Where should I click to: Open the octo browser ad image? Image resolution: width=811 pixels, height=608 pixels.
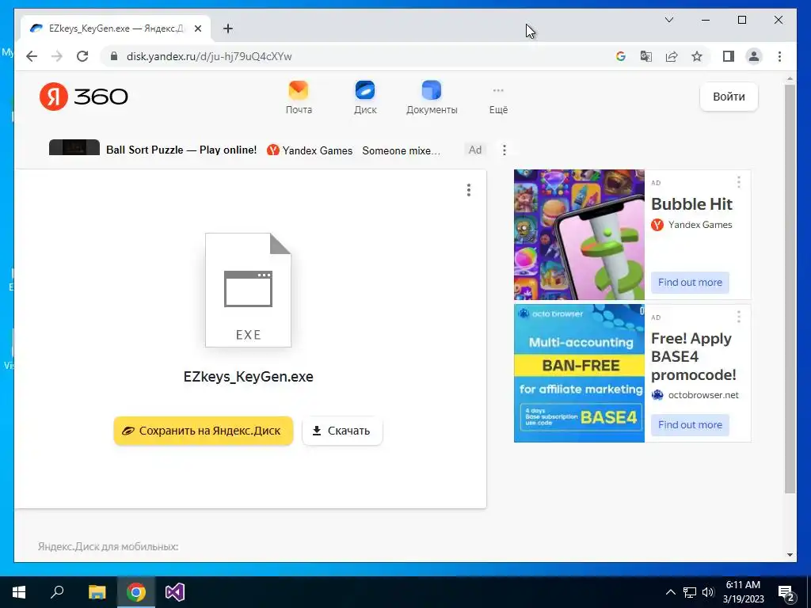[x=579, y=373]
